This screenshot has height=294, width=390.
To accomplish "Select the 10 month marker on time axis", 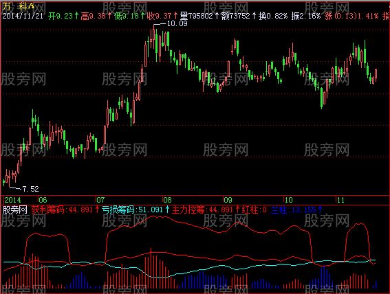I will 288,200.
